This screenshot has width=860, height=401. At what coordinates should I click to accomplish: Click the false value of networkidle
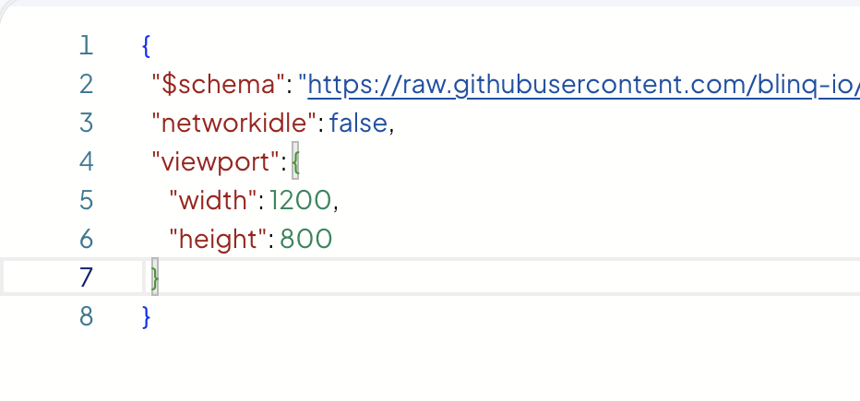click(359, 124)
